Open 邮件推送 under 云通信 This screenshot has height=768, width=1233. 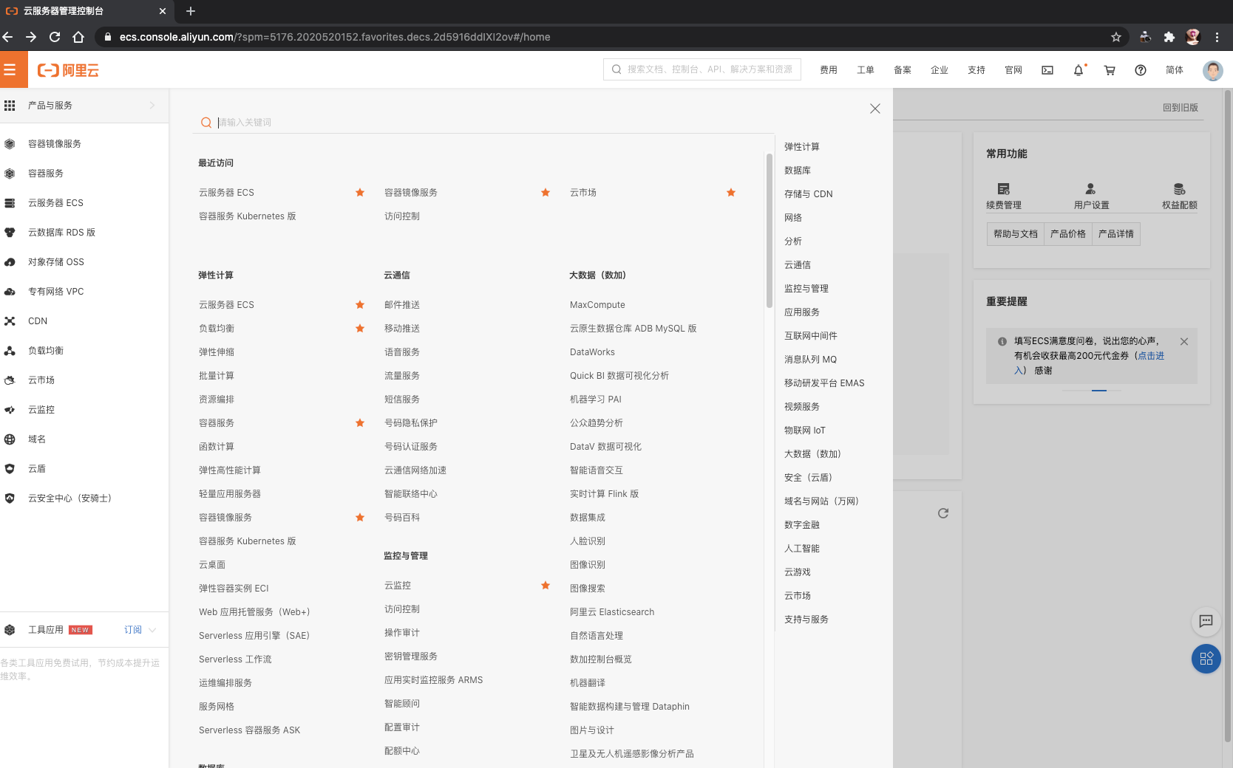point(402,305)
